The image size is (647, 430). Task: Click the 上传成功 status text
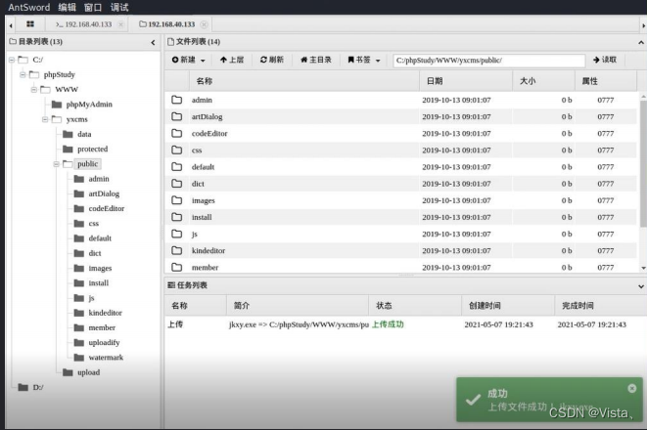point(388,324)
